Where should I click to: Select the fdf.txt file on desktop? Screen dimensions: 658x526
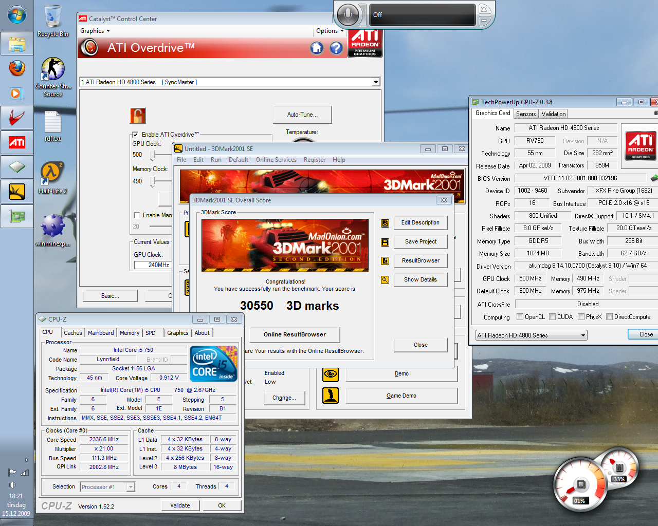[x=53, y=126]
